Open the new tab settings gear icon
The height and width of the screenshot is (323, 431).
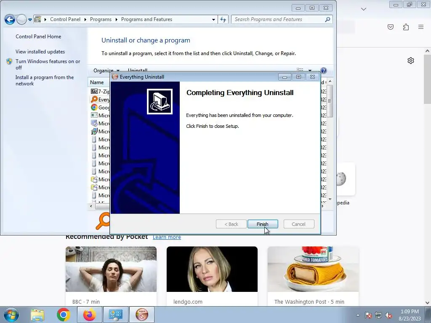(411, 61)
